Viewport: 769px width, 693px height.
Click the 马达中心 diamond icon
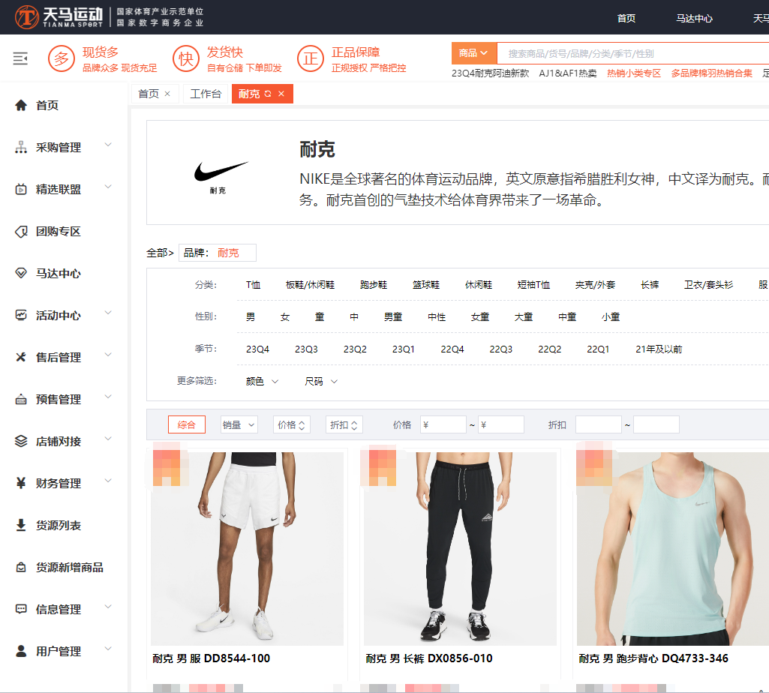[x=20, y=273]
